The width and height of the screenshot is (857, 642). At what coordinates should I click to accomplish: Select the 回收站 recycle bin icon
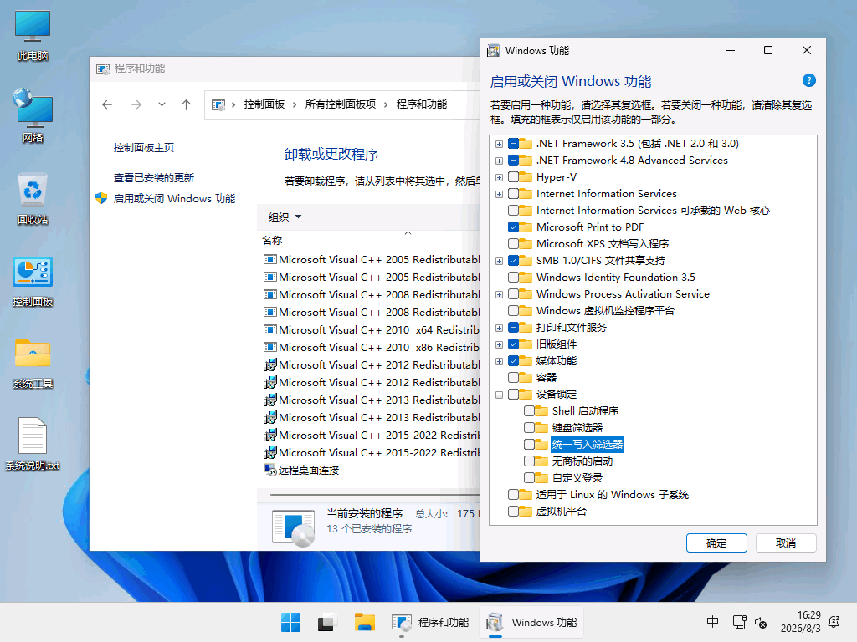[33, 199]
